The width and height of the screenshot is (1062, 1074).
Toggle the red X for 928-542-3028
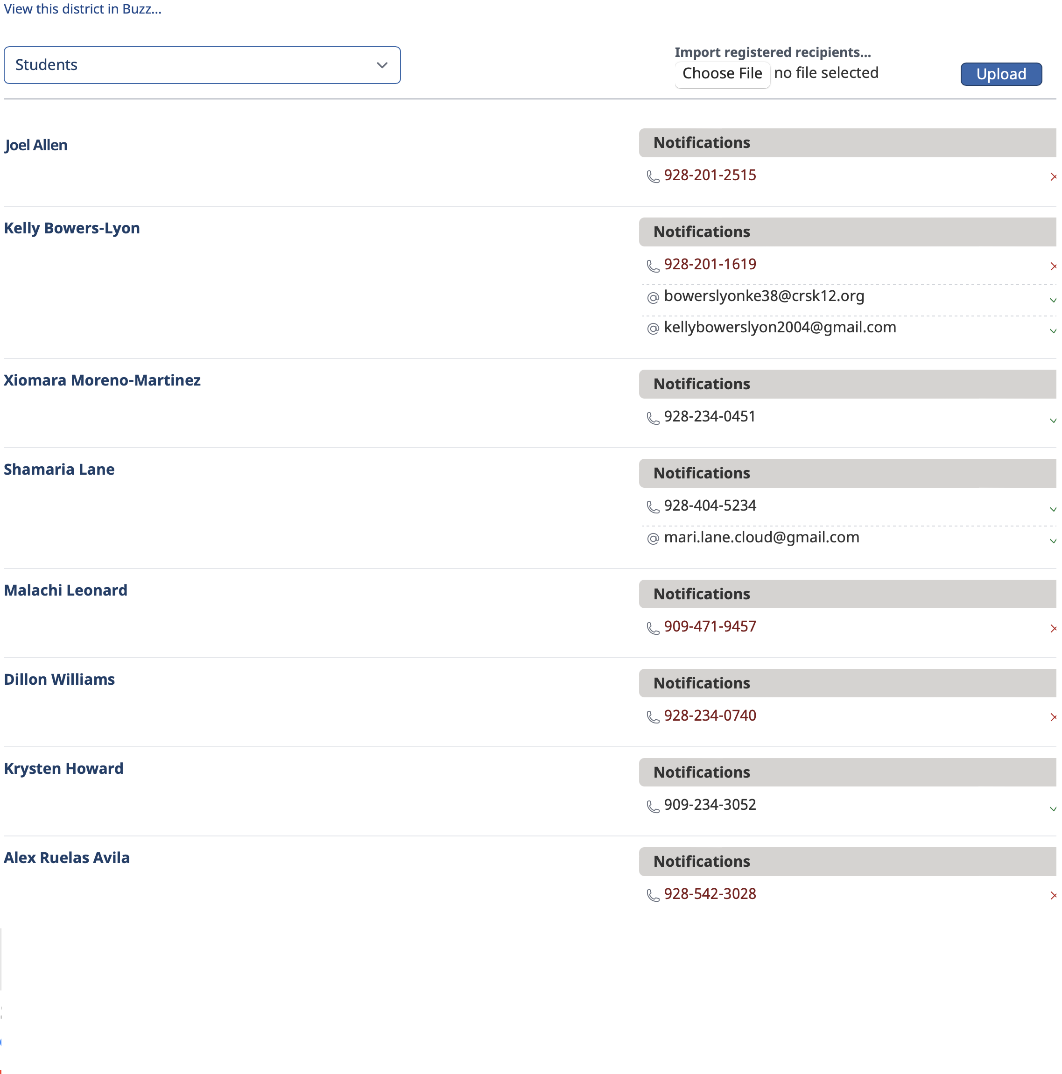[x=1053, y=896]
